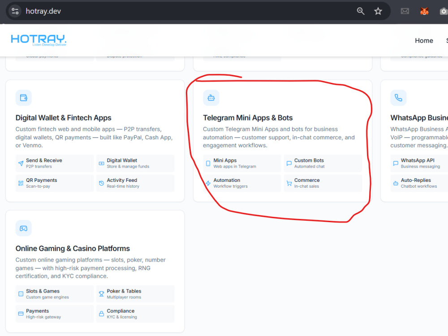Click the card icon beside Payments
This screenshot has width=448, height=336.
coord(21,314)
